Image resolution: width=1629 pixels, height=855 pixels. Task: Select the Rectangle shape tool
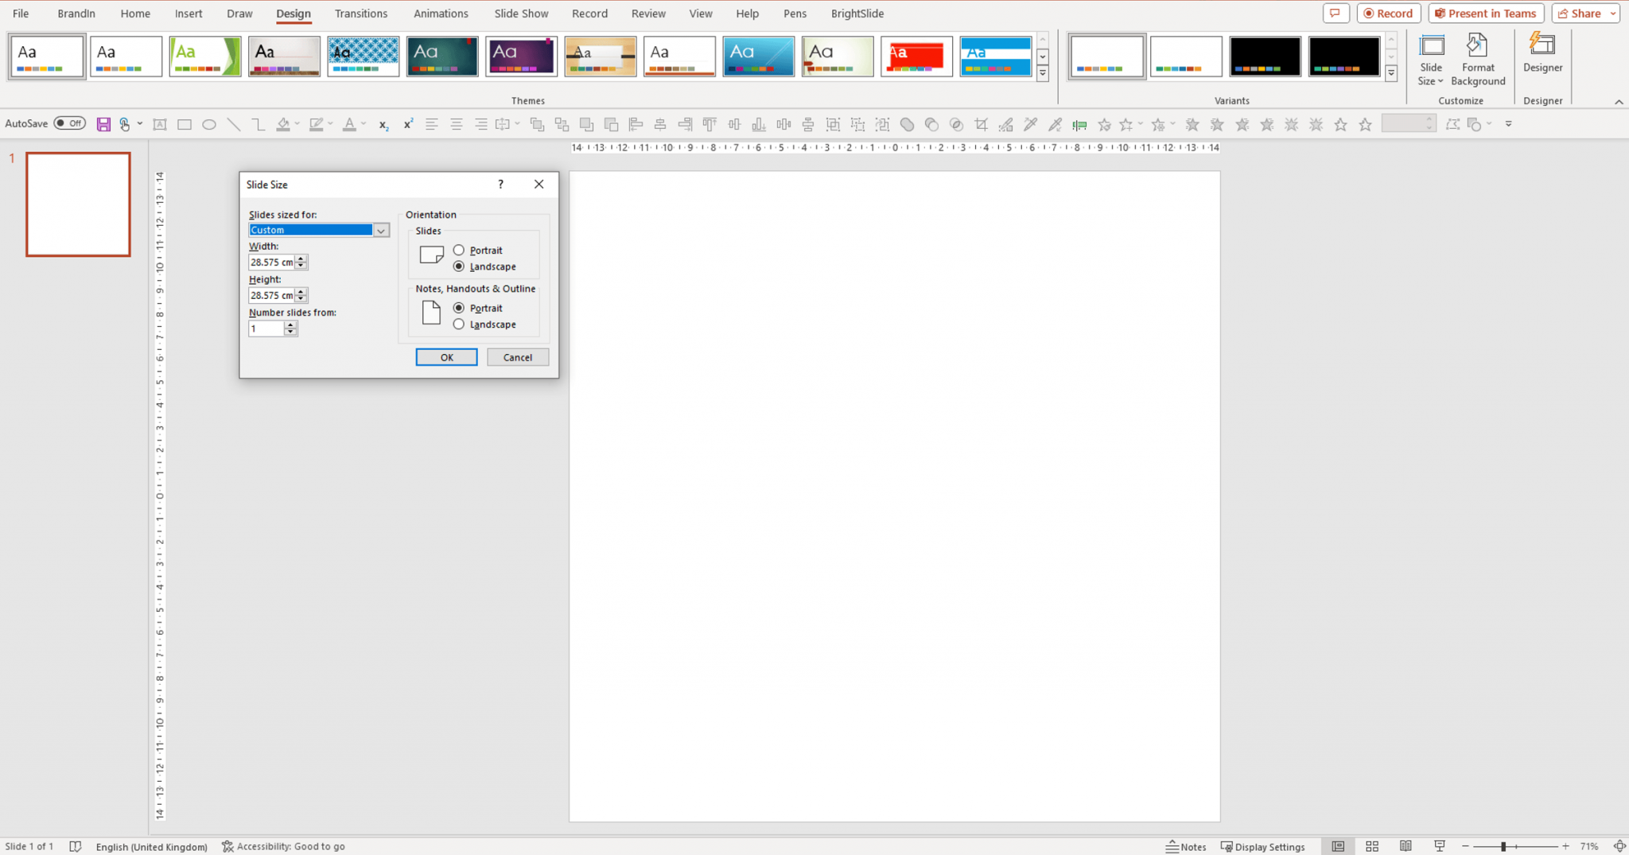pyautogui.click(x=185, y=124)
